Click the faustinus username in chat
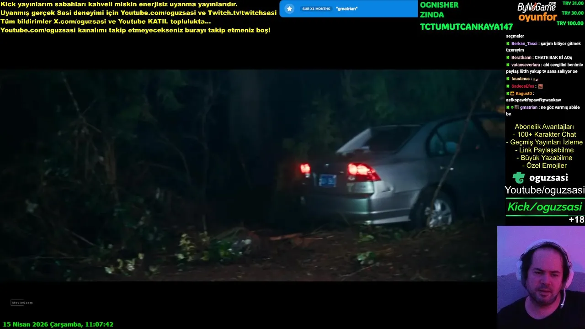This screenshot has height=329, width=585. tap(521, 79)
